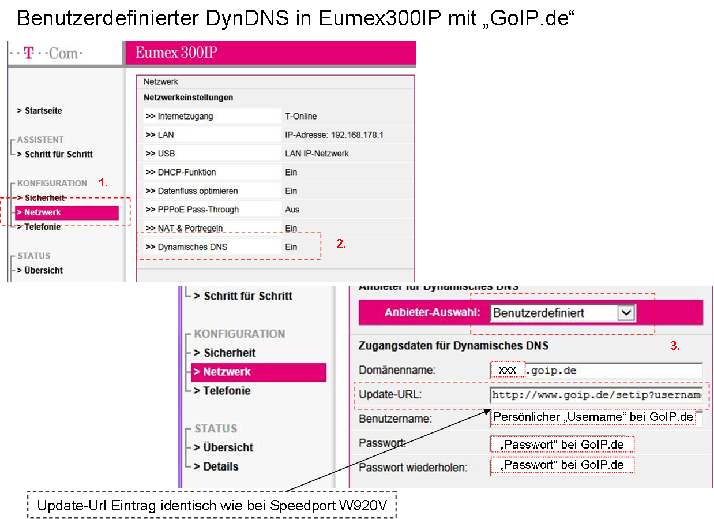Open Datenfluss optimieren setting

[212, 191]
